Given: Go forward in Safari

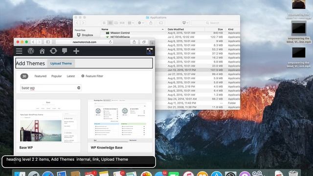Looking at the screenshot, I should tap(39, 42).
